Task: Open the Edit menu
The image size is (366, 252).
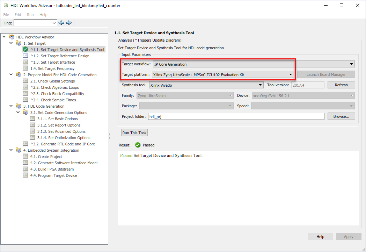Action: pos(18,15)
